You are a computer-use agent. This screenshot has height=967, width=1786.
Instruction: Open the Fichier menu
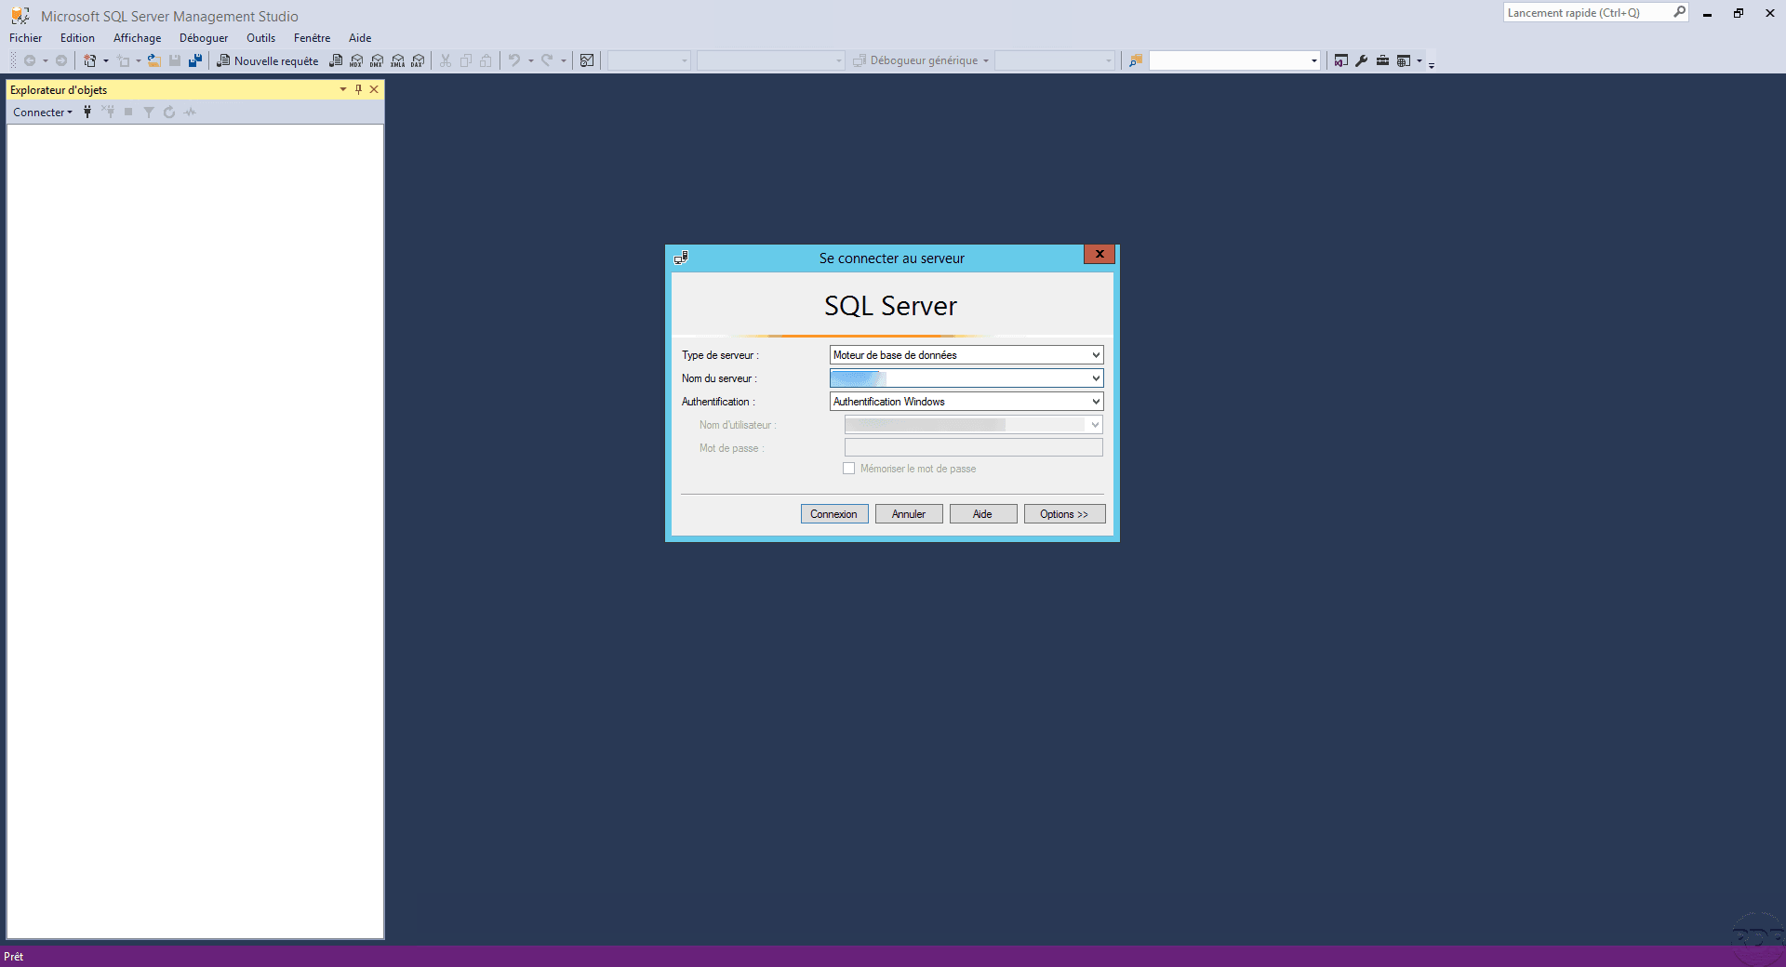pos(26,38)
